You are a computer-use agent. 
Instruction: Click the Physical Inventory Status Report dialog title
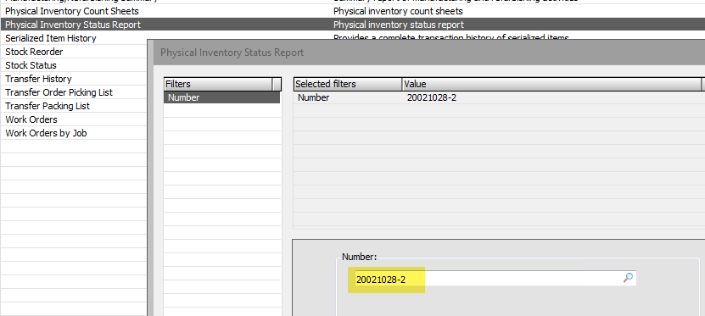232,53
